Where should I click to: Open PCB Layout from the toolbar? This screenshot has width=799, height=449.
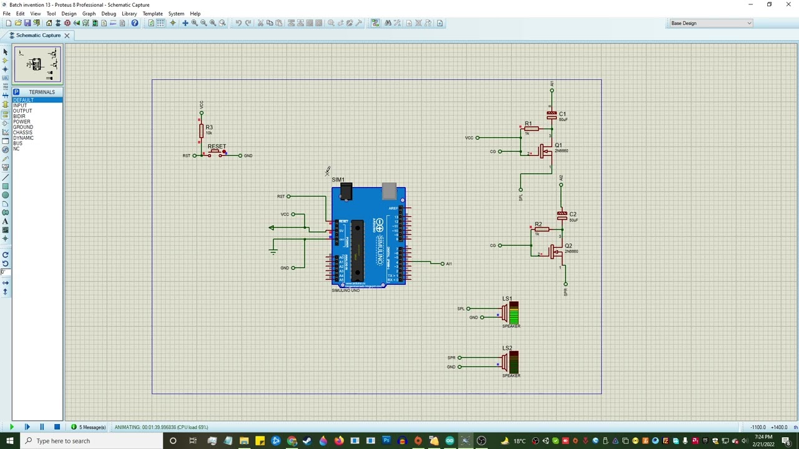[x=67, y=23]
